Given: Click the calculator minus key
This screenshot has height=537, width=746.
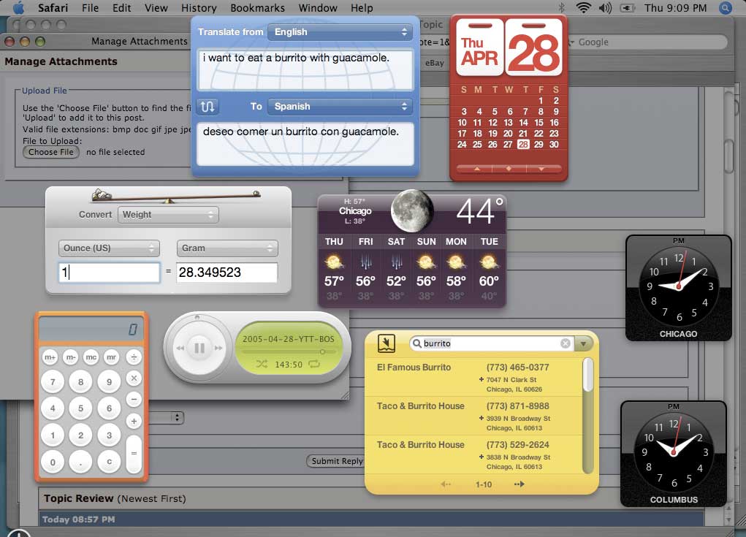Looking at the screenshot, I should pos(134,400).
